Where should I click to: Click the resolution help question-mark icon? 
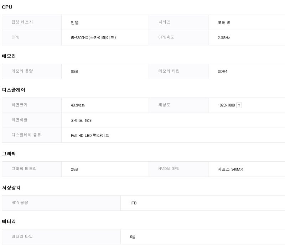239,105
